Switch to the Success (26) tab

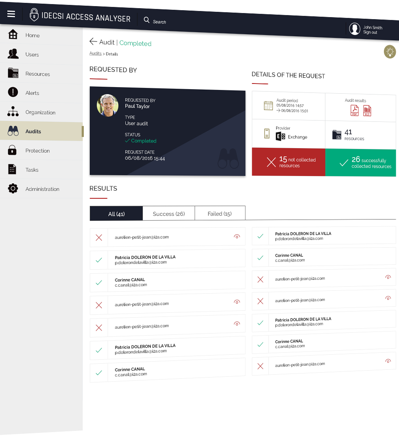[x=169, y=213]
